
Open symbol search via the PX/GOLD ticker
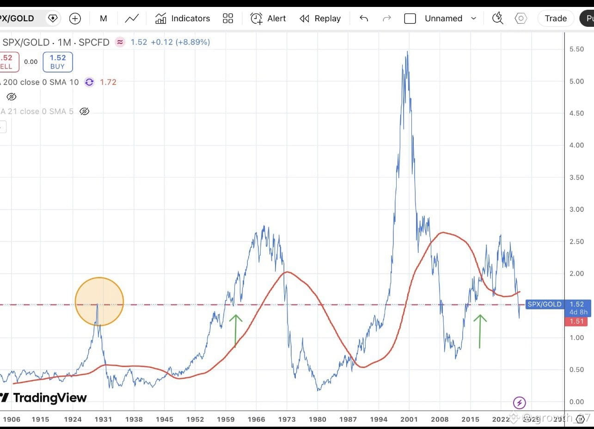17,18
